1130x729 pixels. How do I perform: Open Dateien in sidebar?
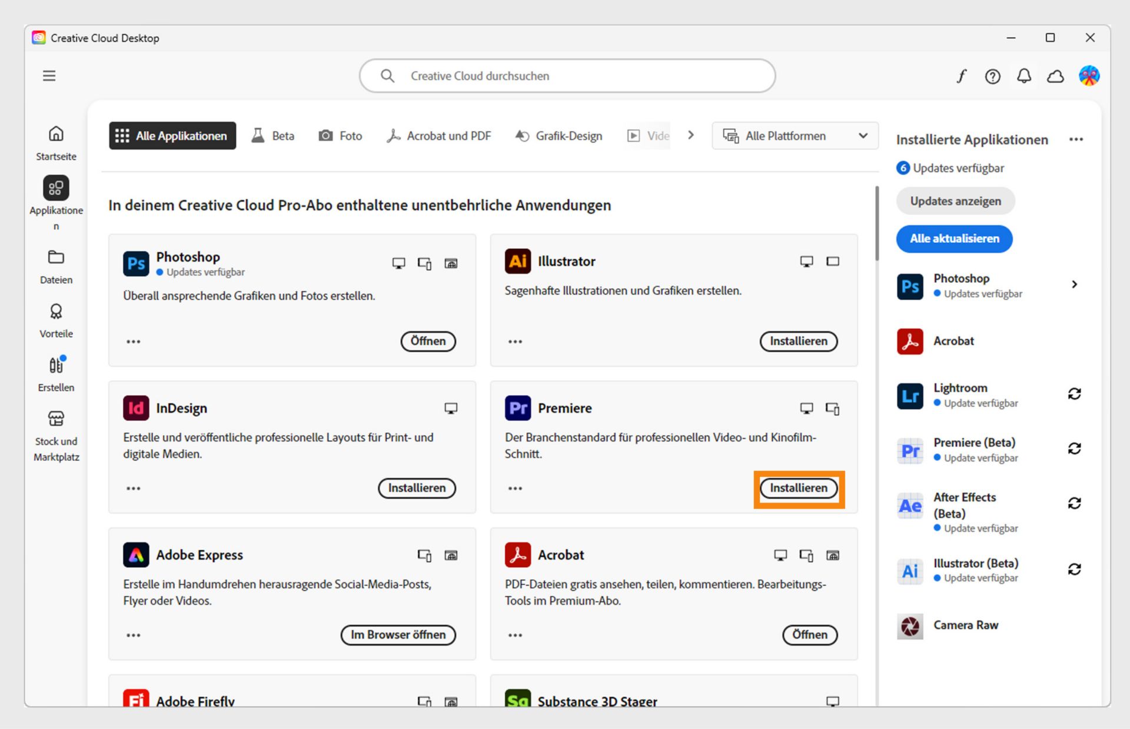(x=56, y=267)
